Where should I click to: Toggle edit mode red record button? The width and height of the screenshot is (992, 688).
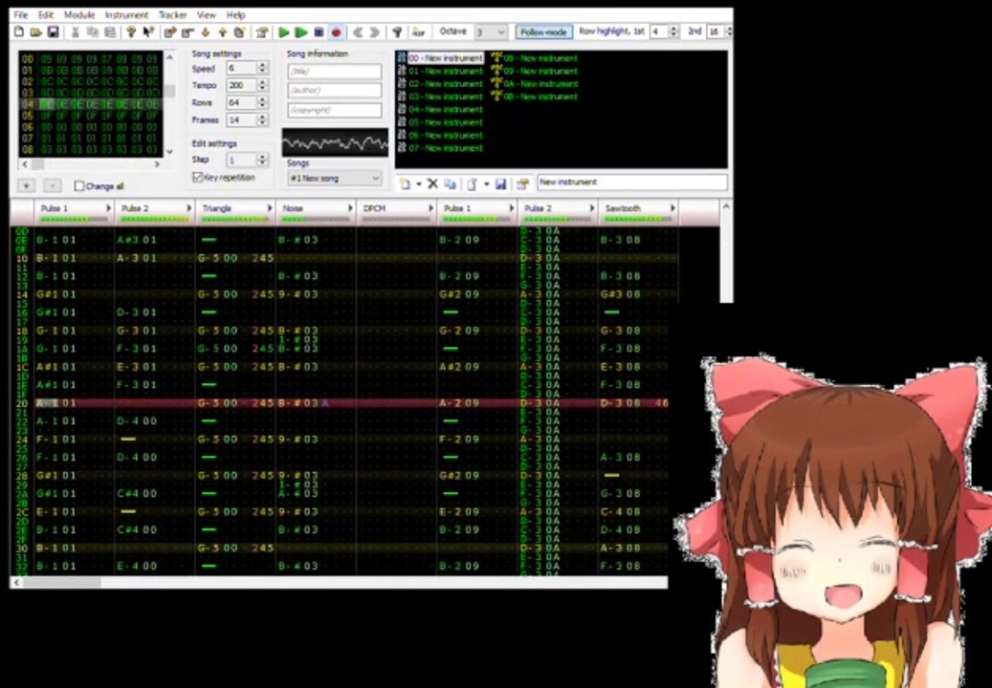336,32
